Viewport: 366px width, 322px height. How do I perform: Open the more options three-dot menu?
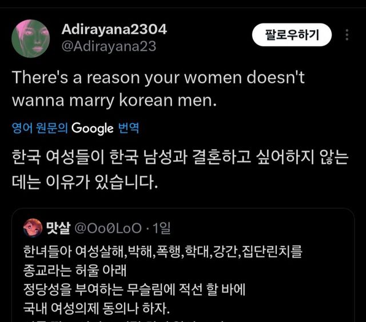347,35
